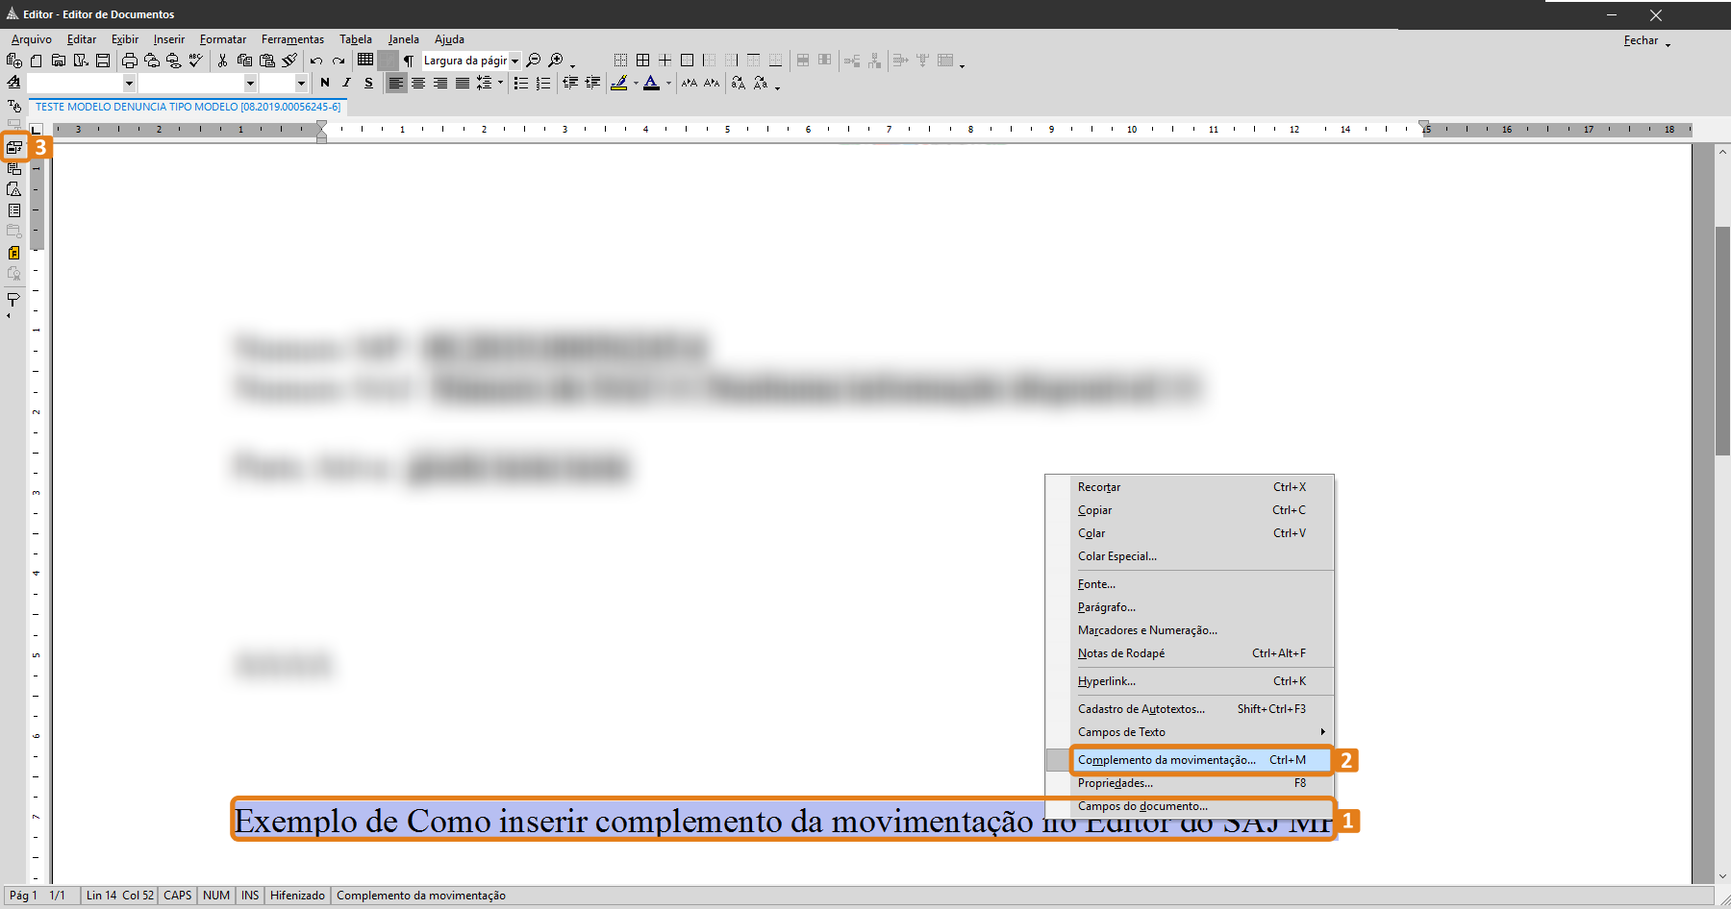
Task: Open the font size dropdown arrow
Action: point(301,84)
